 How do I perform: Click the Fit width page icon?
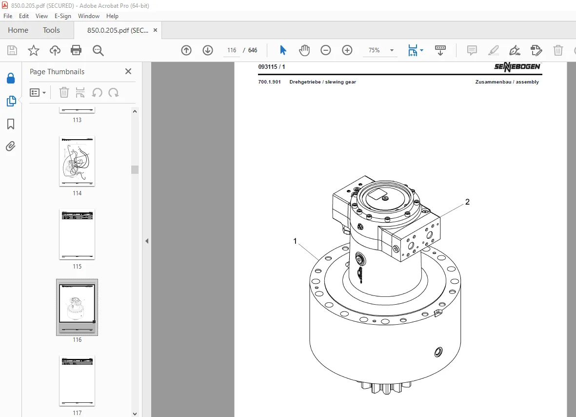coord(413,50)
